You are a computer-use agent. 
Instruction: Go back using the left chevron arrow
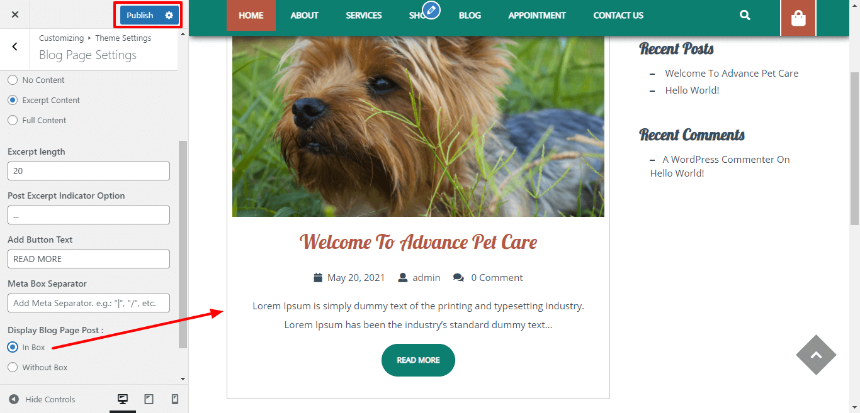click(x=15, y=47)
